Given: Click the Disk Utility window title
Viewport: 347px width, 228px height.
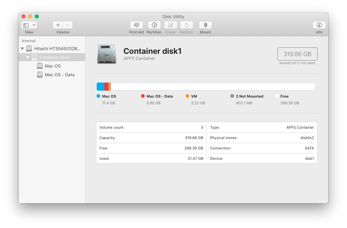Looking at the screenshot, I should (x=173, y=17).
